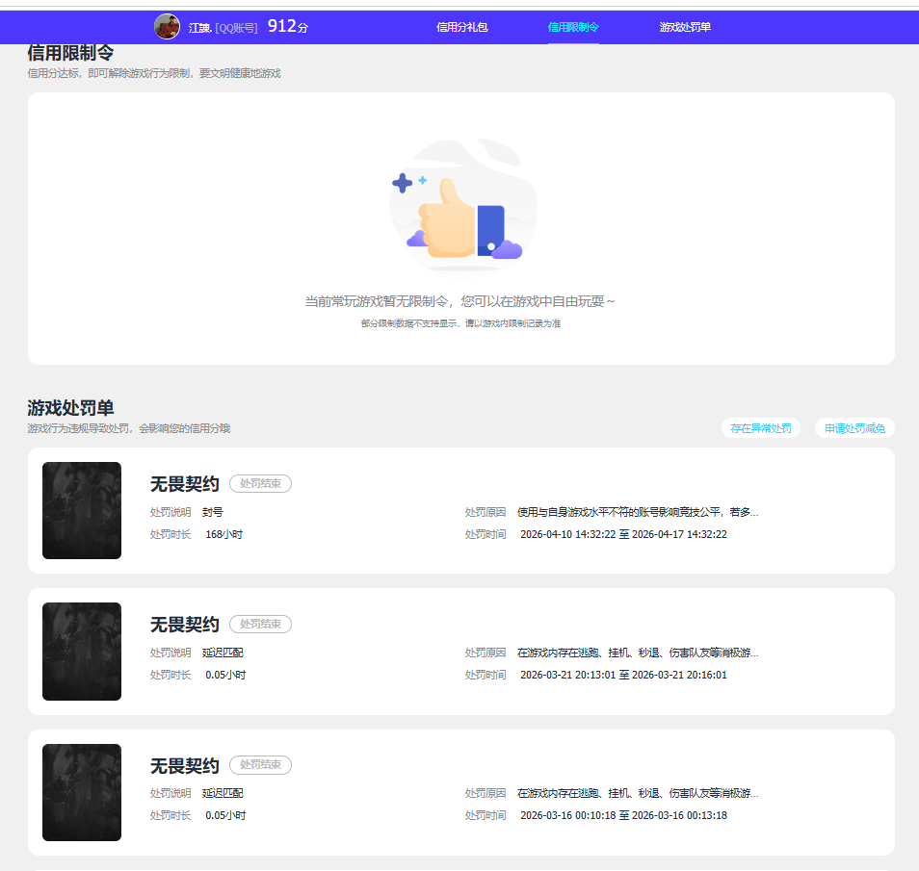Image resolution: width=919 pixels, height=871 pixels.
Task: Click the 存在异常处罚 button
Action: (761, 428)
